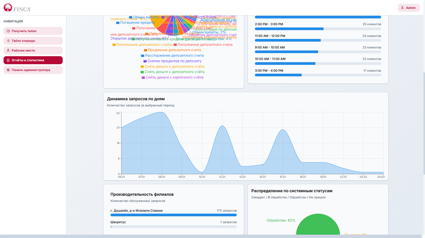
Task: Open the Табло очереди navigation item
Action: click(x=33, y=41)
